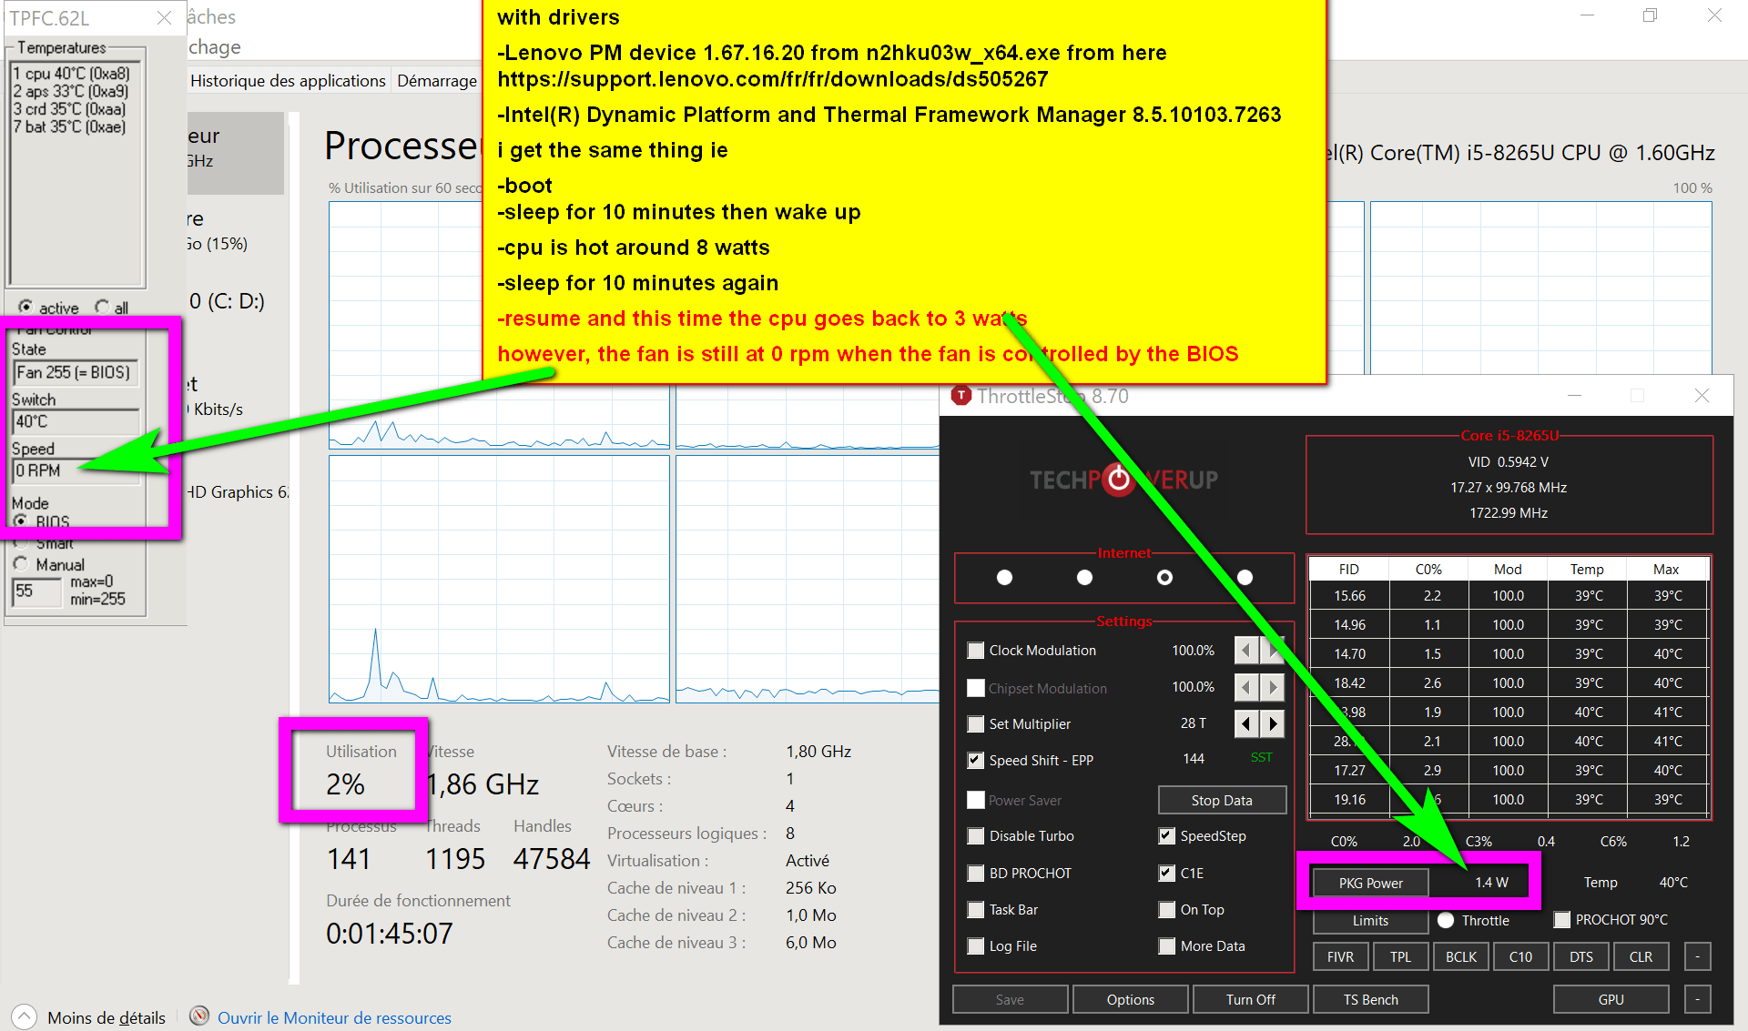Click the first CPU core usage graph

(499, 324)
